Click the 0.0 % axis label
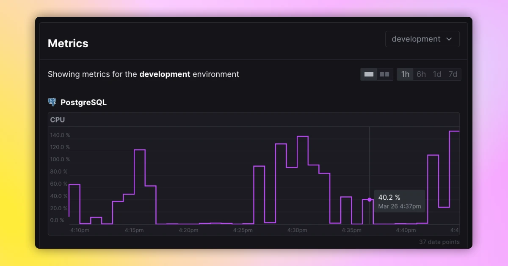 click(x=57, y=220)
